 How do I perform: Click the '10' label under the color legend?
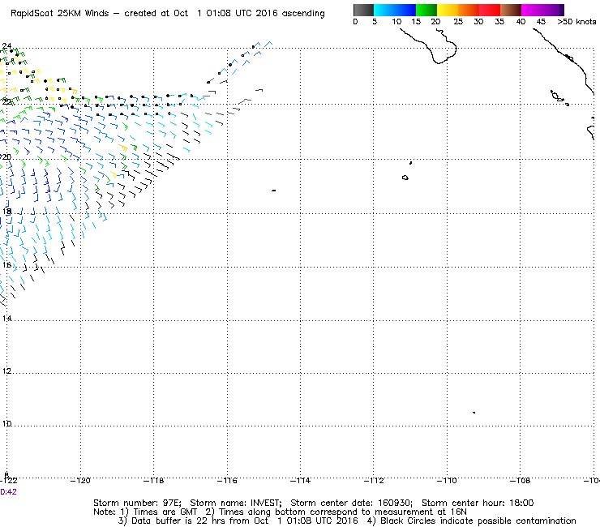[396, 22]
